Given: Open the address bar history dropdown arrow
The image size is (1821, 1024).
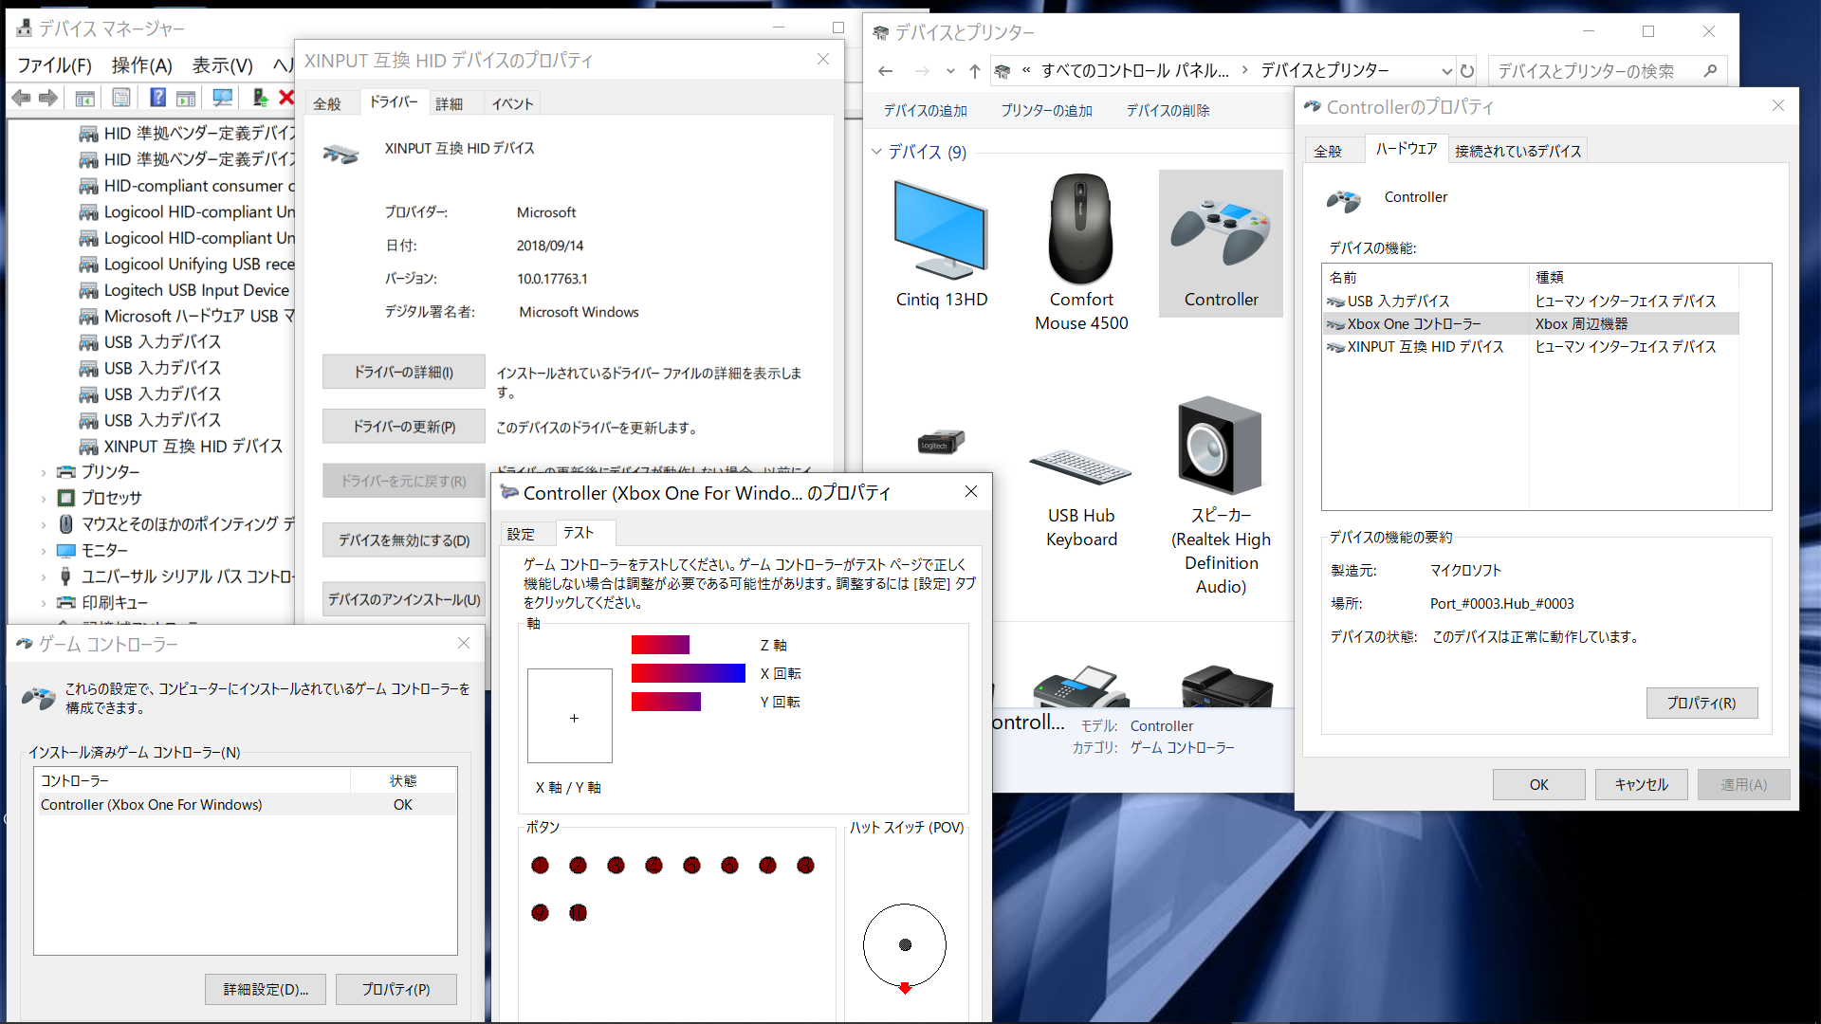Looking at the screenshot, I should coord(1446,71).
